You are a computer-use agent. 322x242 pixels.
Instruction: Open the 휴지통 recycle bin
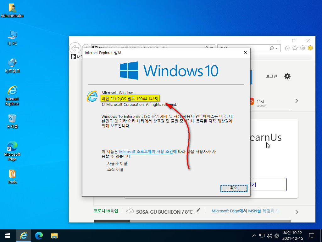[x=12, y=121]
